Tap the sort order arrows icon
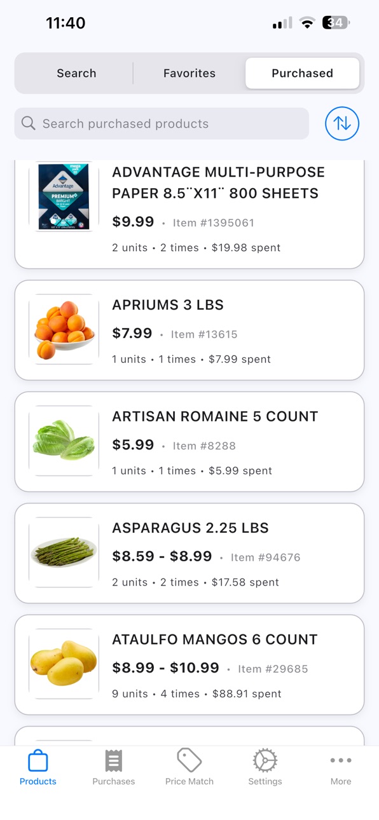Screen dimensions: 379x820 tap(342, 123)
